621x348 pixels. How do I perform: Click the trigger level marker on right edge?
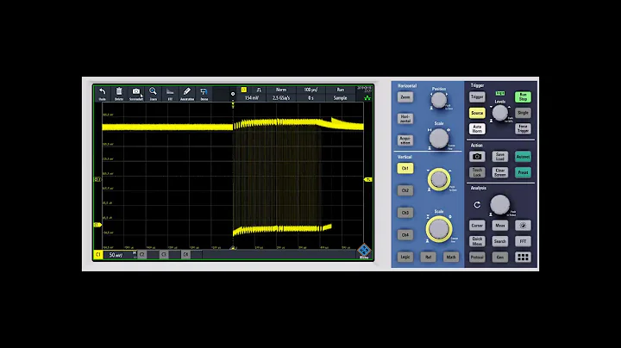click(x=368, y=179)
